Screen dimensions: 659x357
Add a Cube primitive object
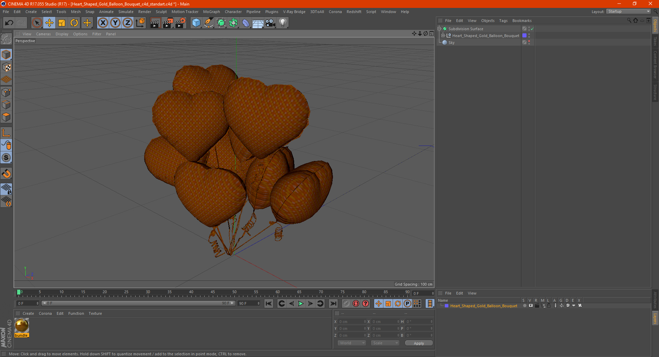pyautogui.click(x=196, y=23)
